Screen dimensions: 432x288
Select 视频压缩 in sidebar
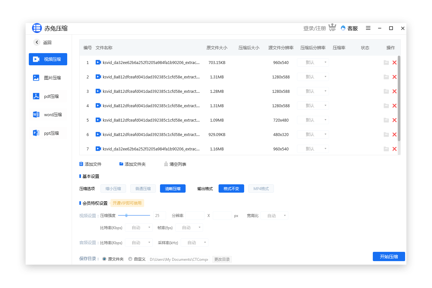click(48, 59)
